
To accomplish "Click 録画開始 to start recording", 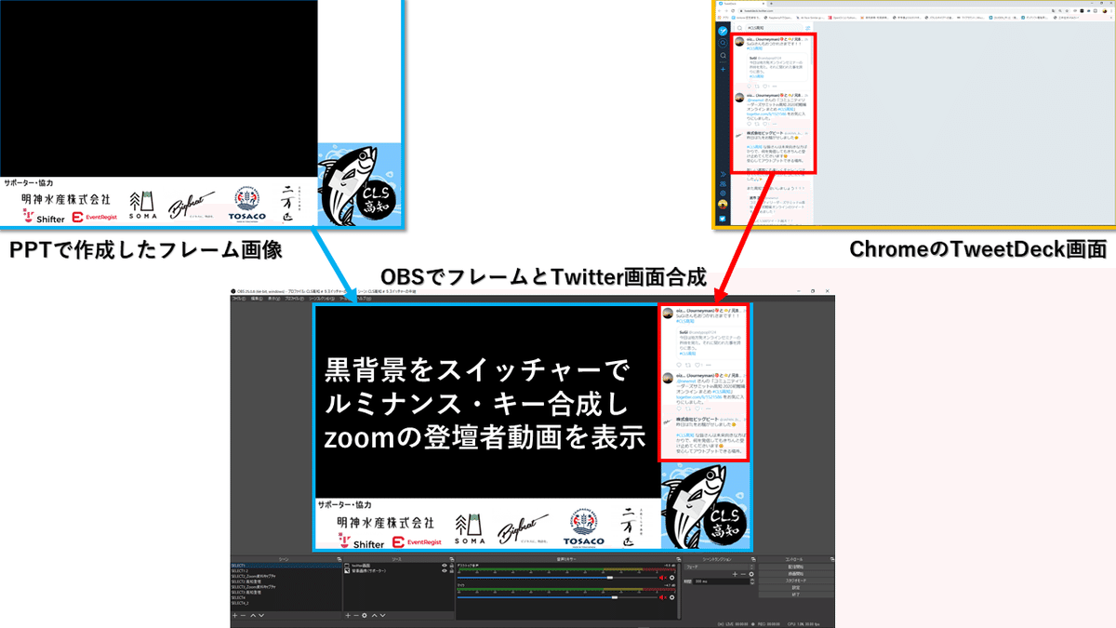I will click(796, 574).
